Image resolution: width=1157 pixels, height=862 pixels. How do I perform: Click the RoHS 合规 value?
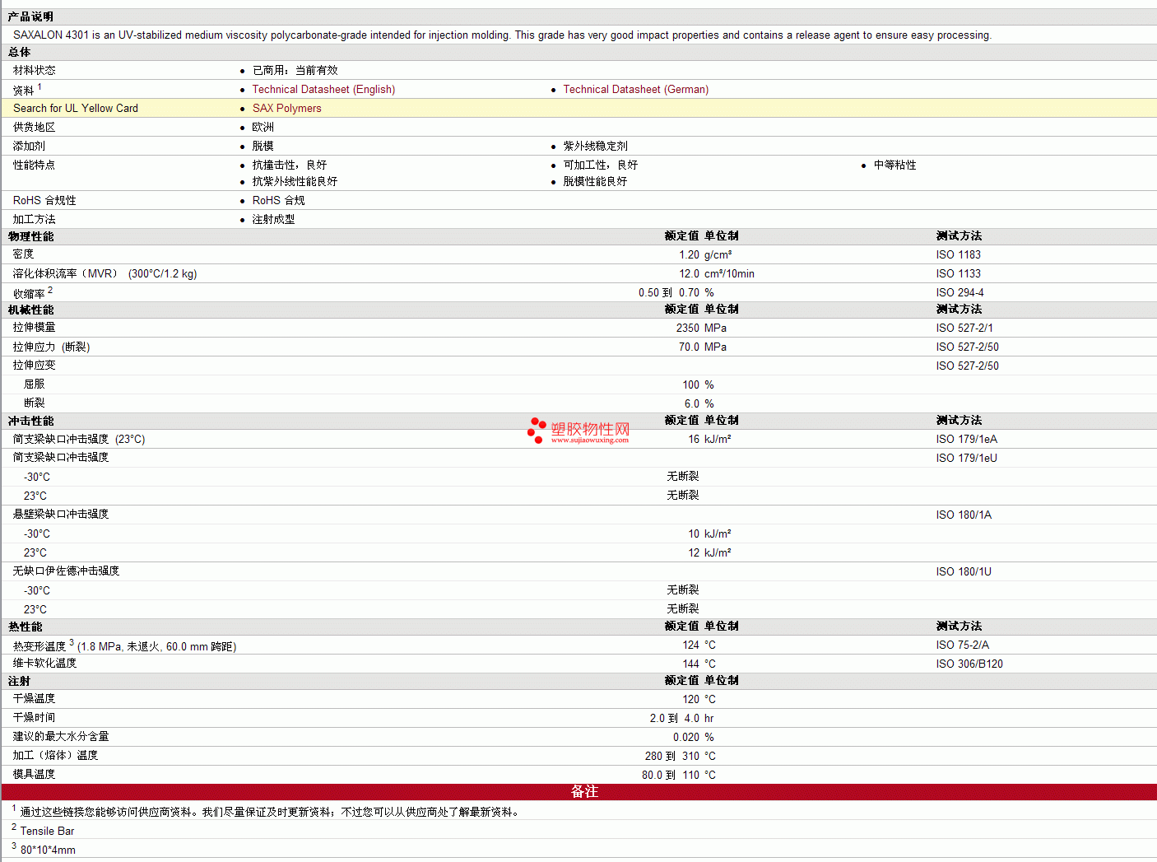278,201
